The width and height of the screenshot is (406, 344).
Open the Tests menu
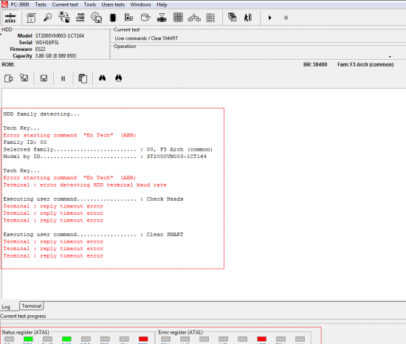tap(41, 4)
